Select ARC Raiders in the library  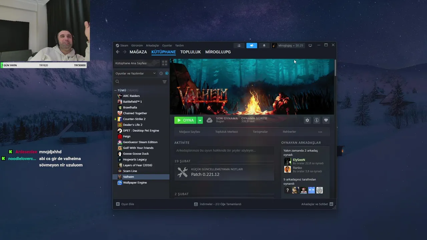(x=131, y=96)
